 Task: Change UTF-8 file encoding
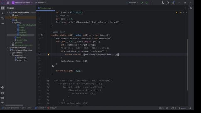[173, 108]
